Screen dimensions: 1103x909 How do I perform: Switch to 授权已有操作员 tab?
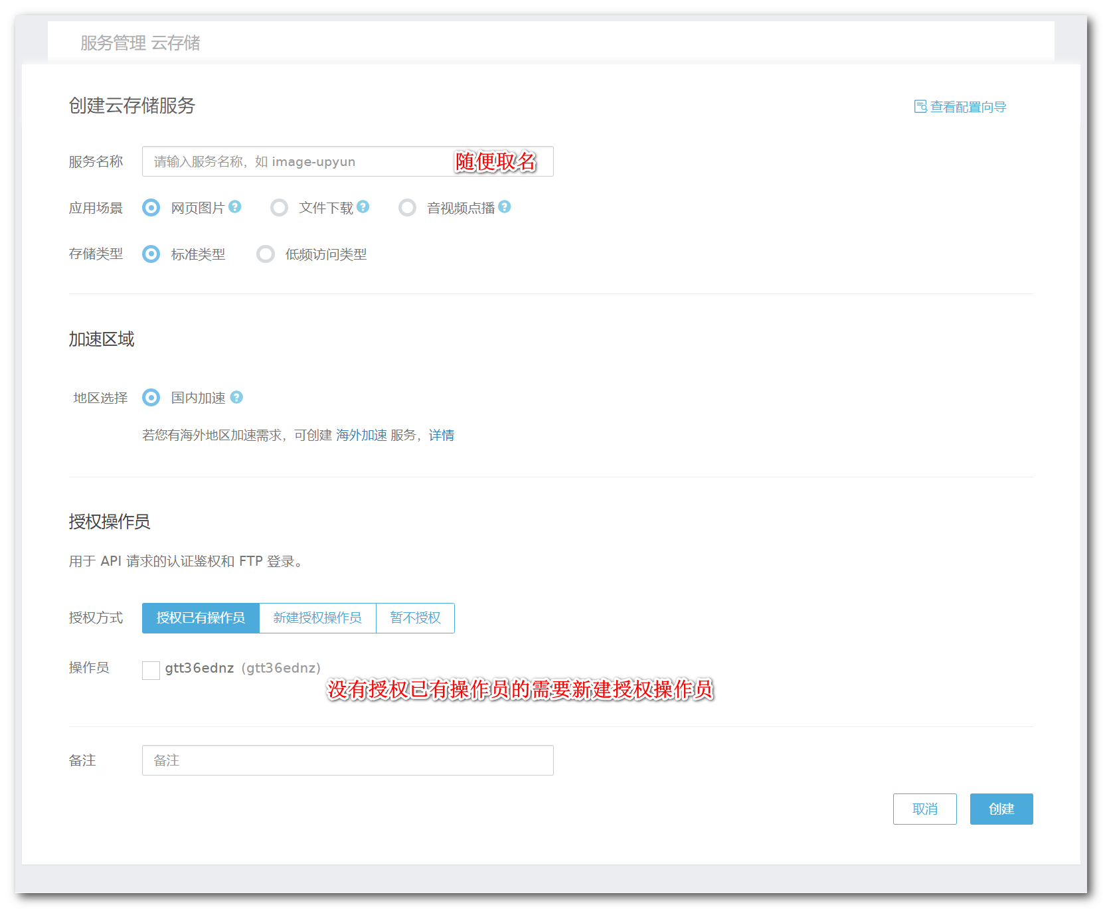201,618
